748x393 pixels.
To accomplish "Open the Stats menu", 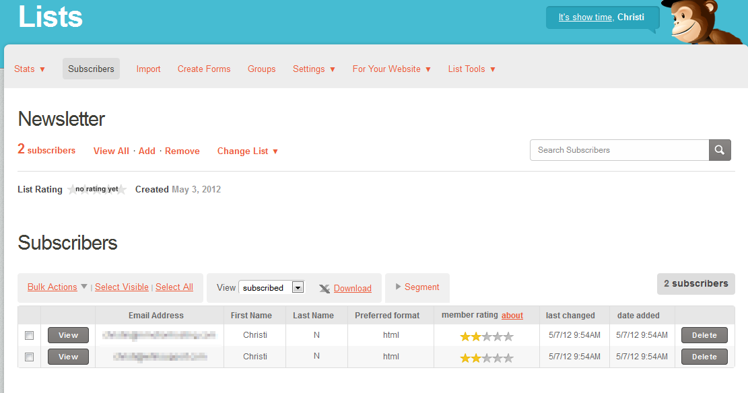I will (x=30, y=69).
